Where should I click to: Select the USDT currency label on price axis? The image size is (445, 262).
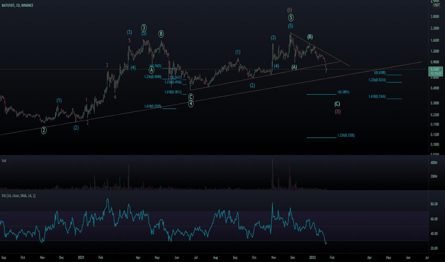click(436, 5)
